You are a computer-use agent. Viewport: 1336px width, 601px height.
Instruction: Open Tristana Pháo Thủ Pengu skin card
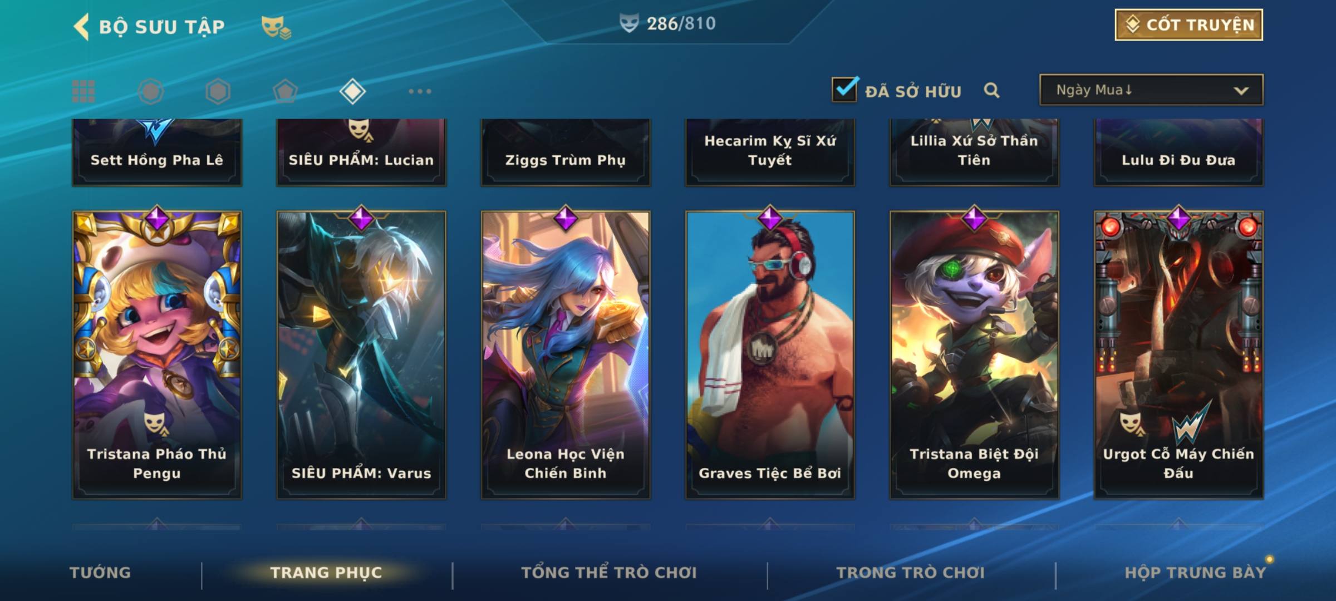click(157, 354)
